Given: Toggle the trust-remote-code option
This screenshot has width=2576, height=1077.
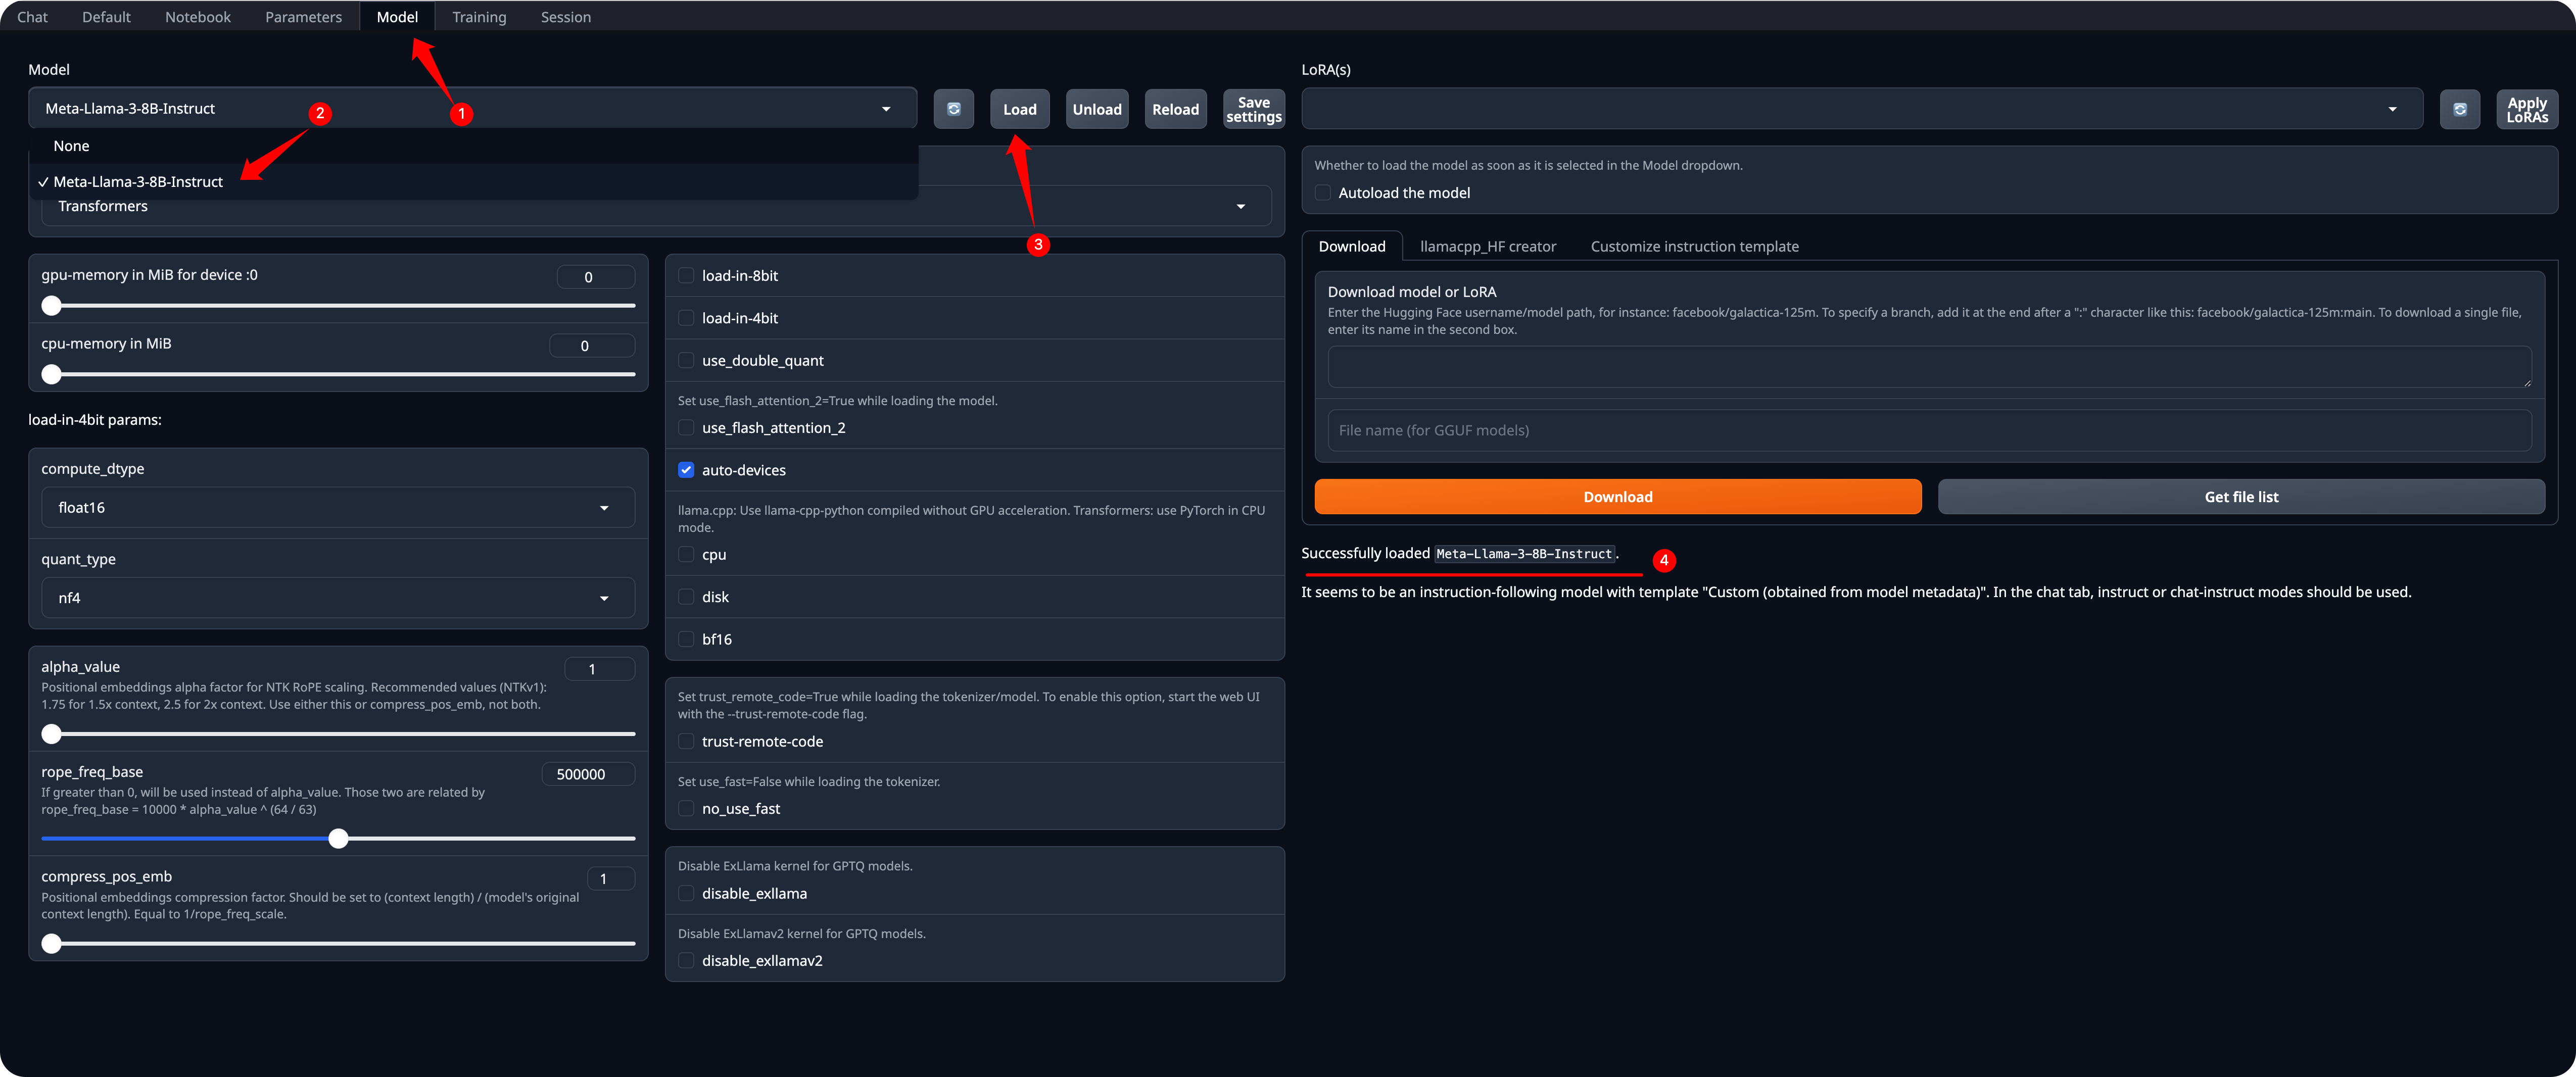Looking at the screenshot, I should pyautogui.click(x=687, y=741).
